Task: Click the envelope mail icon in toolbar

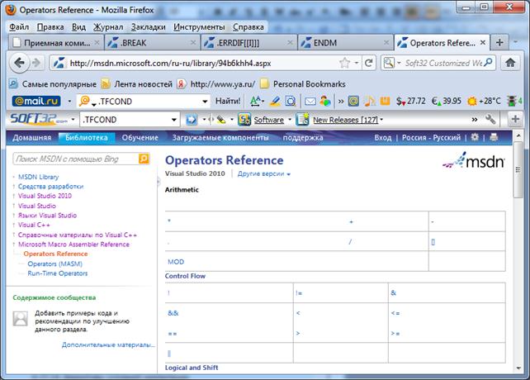Action: pyautogui.click(x=310, y=101)
